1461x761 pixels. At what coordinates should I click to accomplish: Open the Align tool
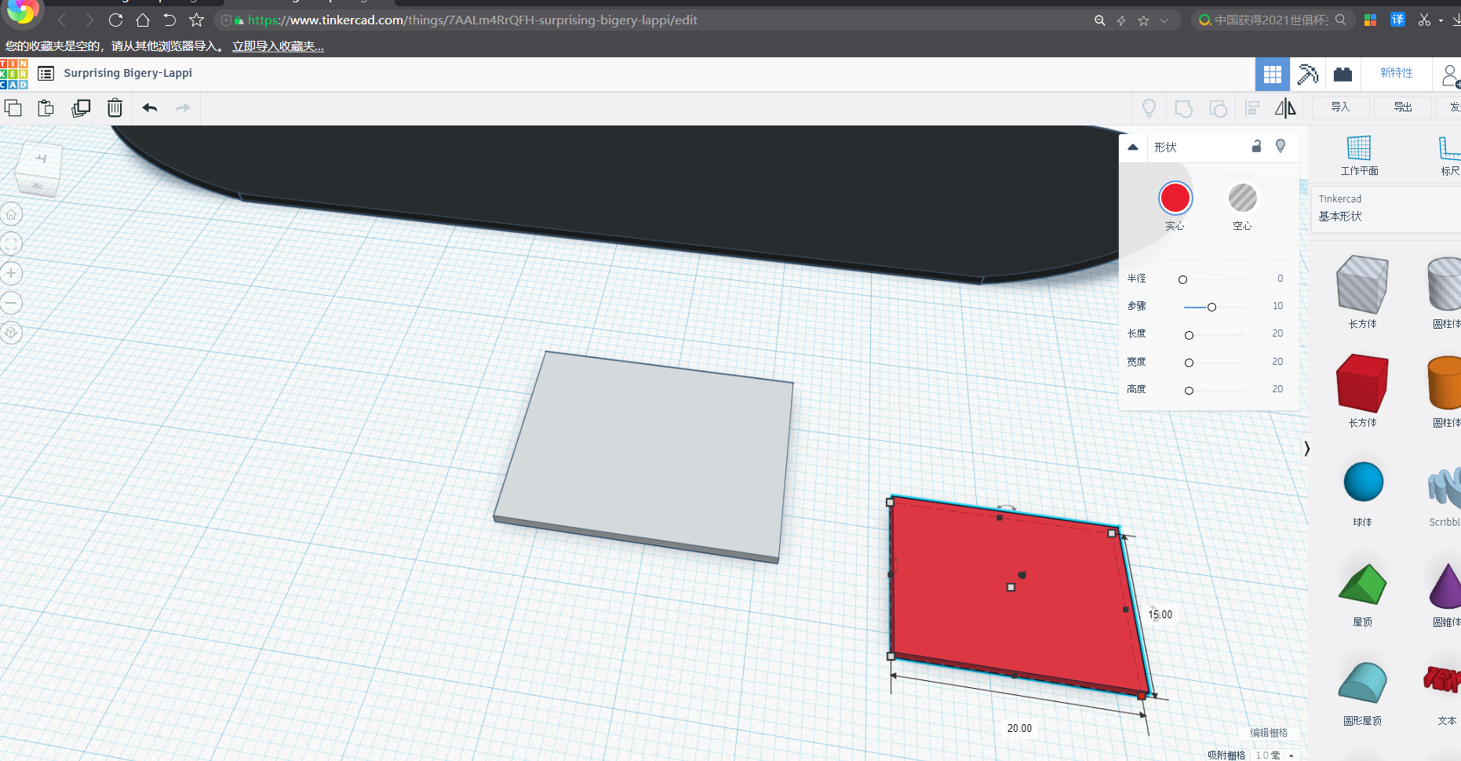1252,108
